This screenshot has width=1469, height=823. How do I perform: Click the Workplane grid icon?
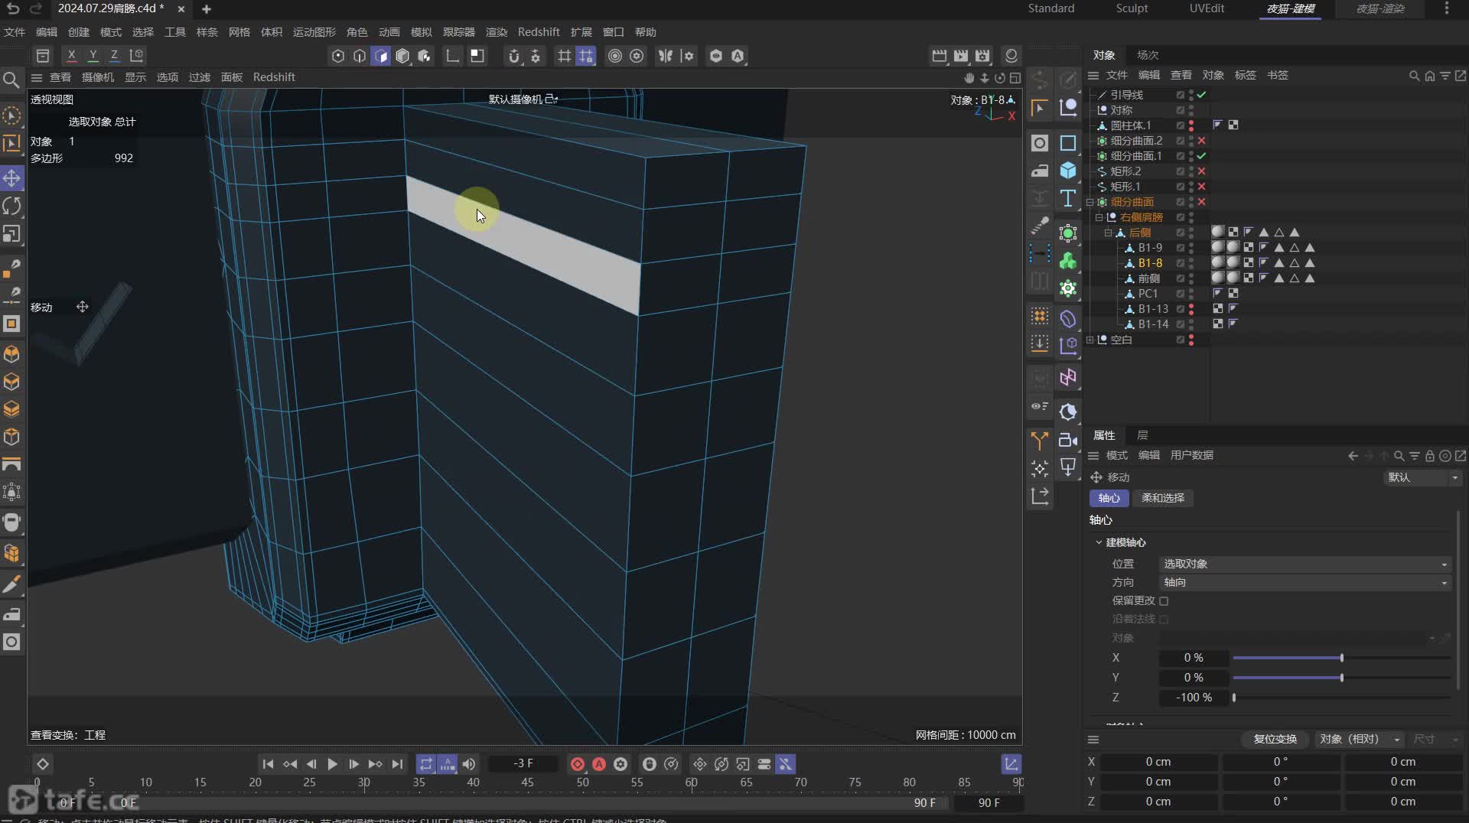(564, 56)
